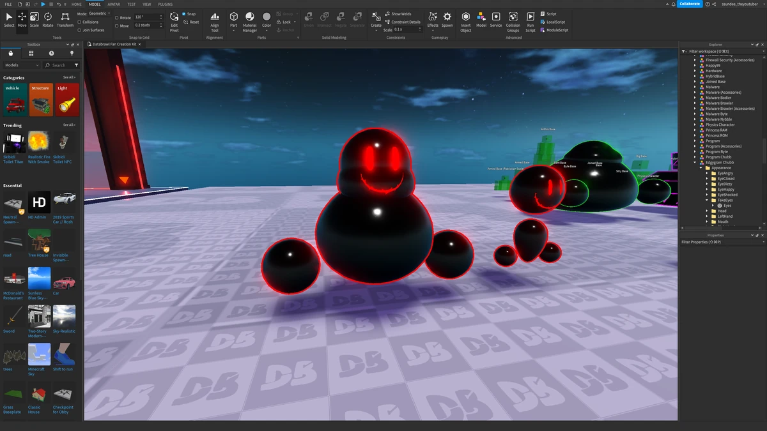
Task: Choose the Transform tool
Action: pos(65,19)
